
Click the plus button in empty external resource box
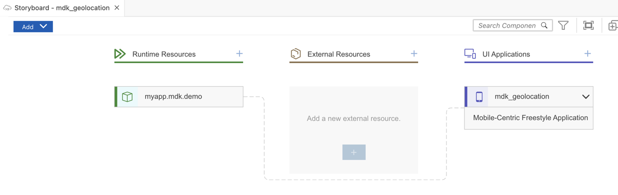pos(354,152)
